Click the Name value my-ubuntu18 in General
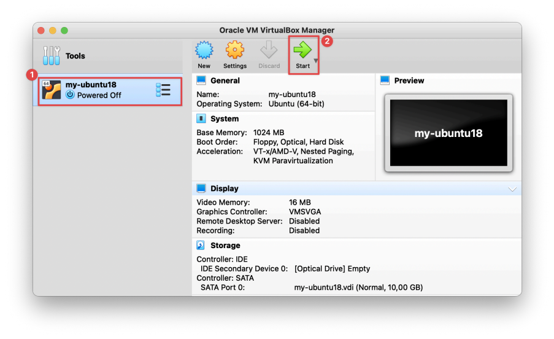Screen dimensions: 554x339 click(x=292, y=95)
